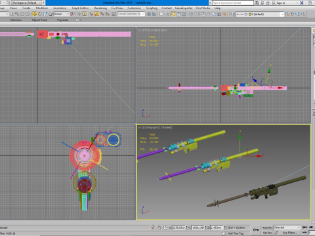Select the Rotate tool
Screen dimensions: 315x236
40,14
